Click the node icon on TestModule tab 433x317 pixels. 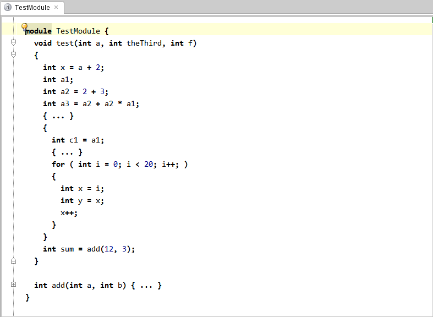[8, 8]
